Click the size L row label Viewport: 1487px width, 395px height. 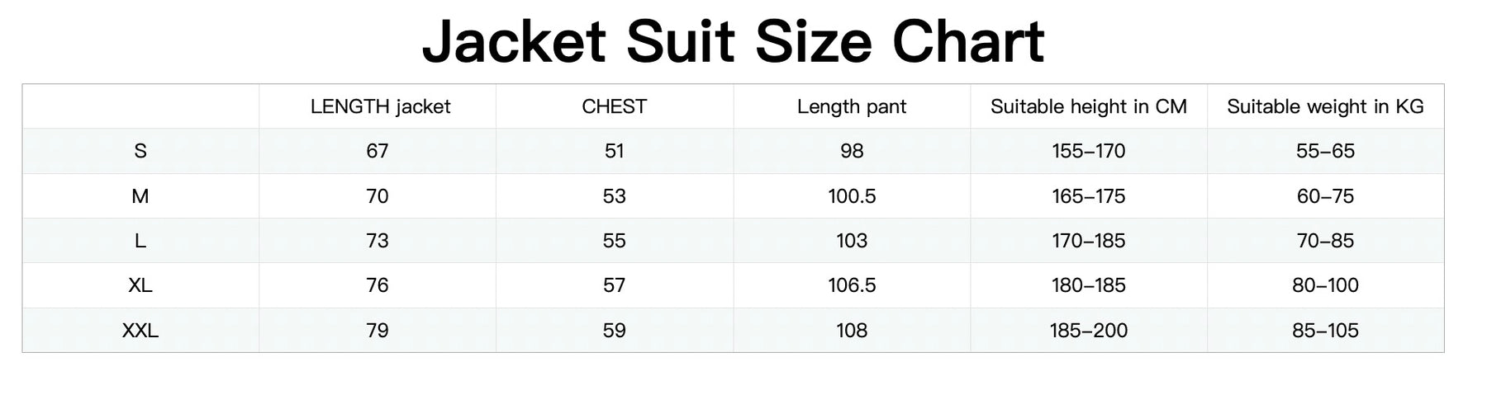point(140,241)
